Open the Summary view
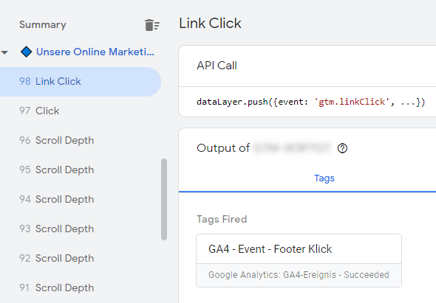This screenshot has height=303, width=436. click(x=43, y=24)
